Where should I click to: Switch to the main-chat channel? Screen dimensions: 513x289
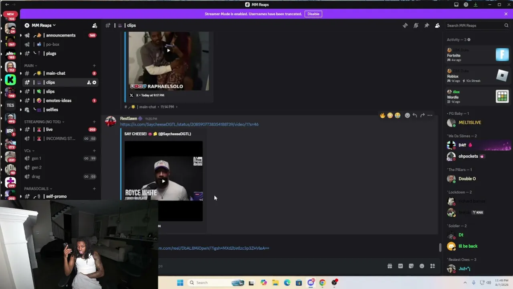coord(60,73)
